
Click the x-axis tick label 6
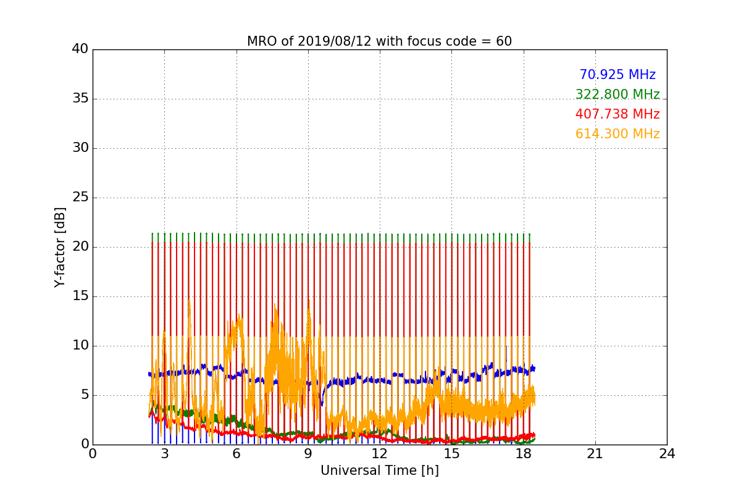pyautogui.click(x=236, y=454)
